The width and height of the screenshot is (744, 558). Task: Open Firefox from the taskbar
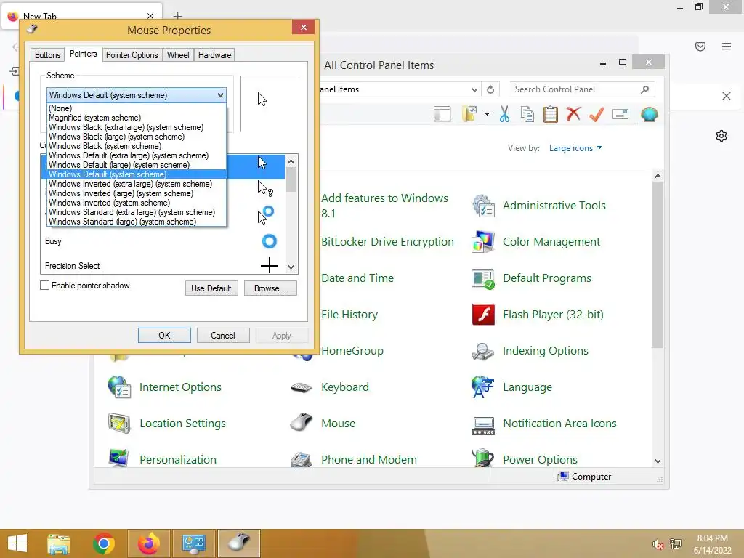tap(148, 543)
